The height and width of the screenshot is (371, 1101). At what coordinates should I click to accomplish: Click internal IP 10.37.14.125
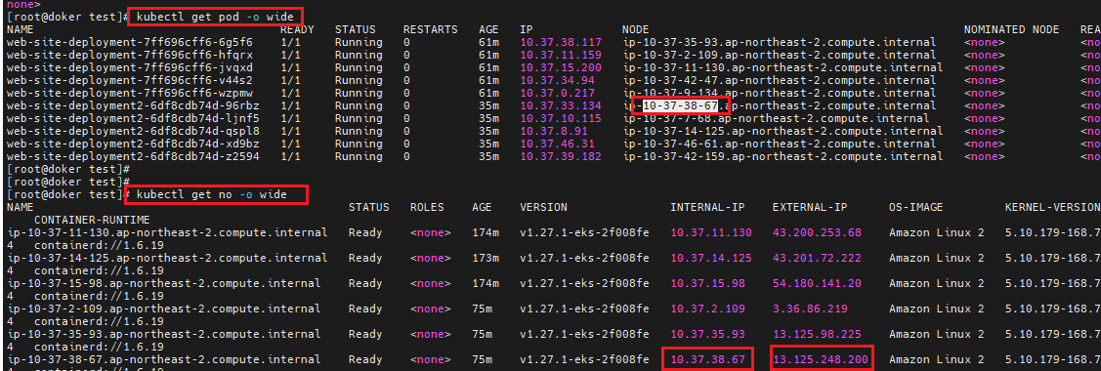click(711, 258)
